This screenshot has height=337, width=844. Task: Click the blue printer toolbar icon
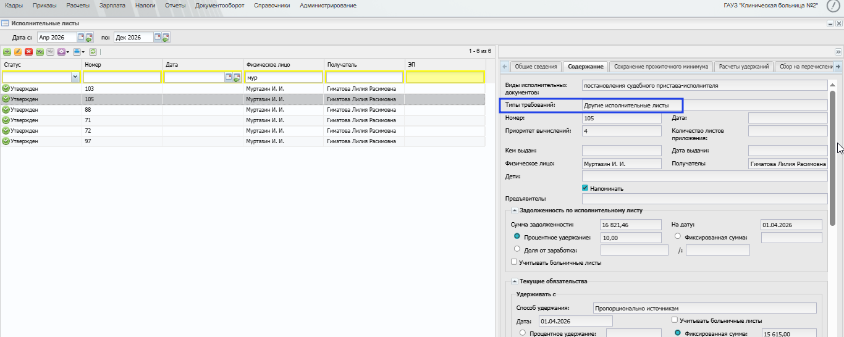coord(77,52)
